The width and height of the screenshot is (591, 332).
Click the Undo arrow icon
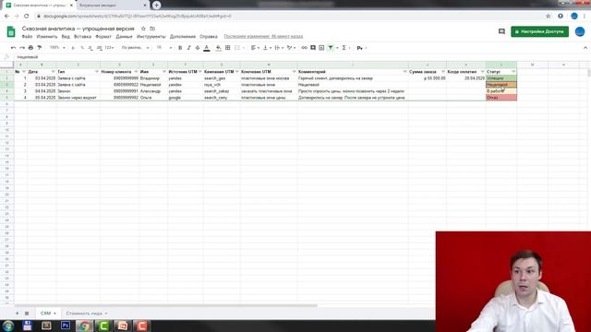pos(13,48)
